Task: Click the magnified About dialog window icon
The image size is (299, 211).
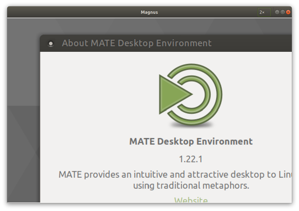Action: pos(51,44)
